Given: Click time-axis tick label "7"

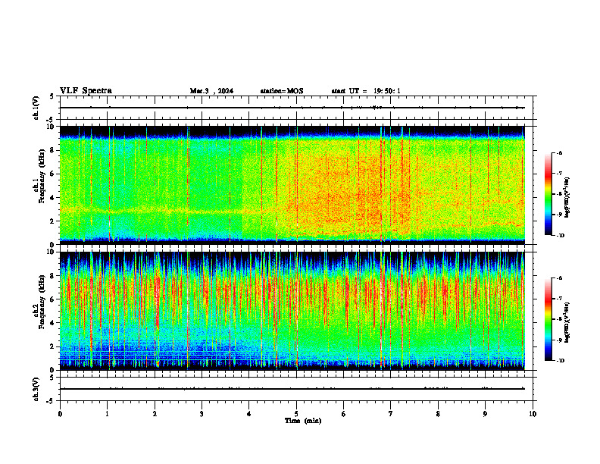Looking at the screenshot, I should point(391,414).
